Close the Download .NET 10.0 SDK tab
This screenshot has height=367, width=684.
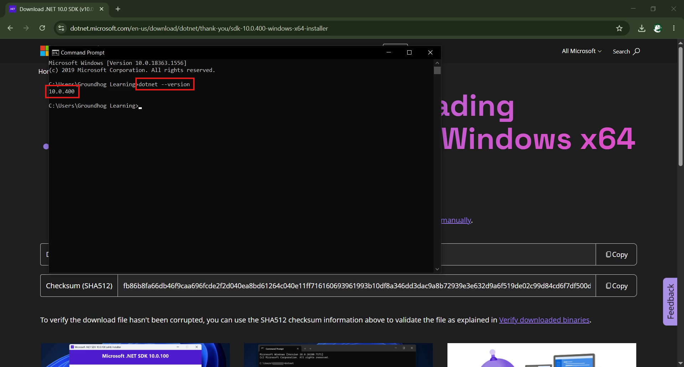click(x=102, y=9)
